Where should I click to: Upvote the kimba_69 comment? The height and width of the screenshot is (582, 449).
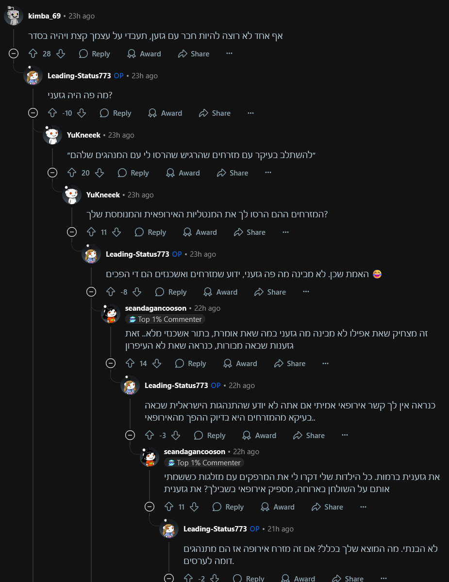33,53
